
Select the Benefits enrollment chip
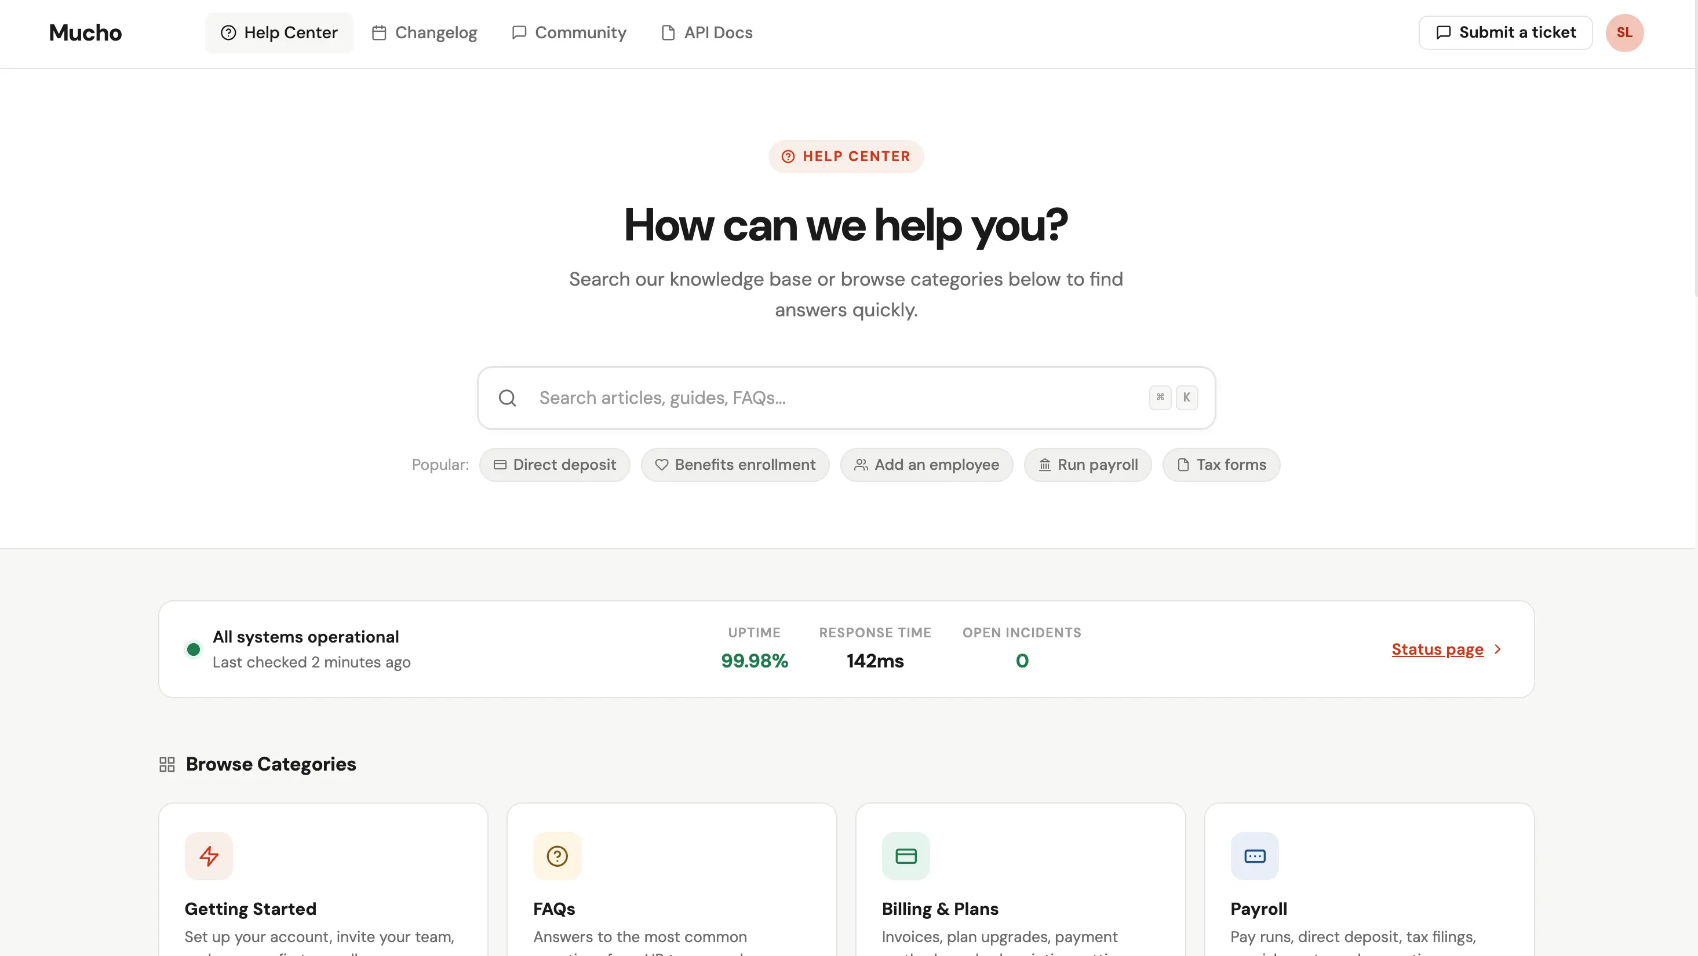735,465
